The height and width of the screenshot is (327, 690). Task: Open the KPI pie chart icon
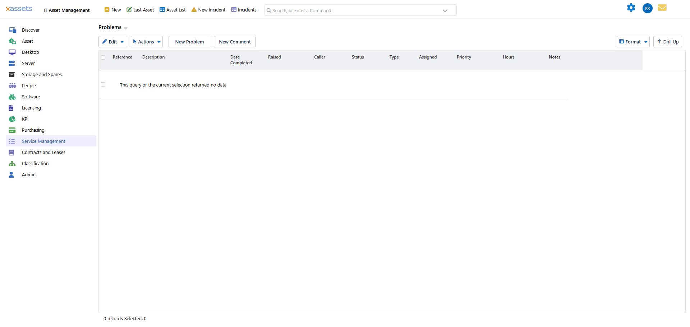click(x=13, y=119)
